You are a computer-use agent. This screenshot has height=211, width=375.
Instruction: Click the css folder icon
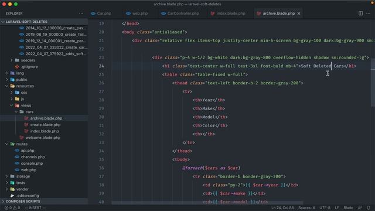coord(17,93)
